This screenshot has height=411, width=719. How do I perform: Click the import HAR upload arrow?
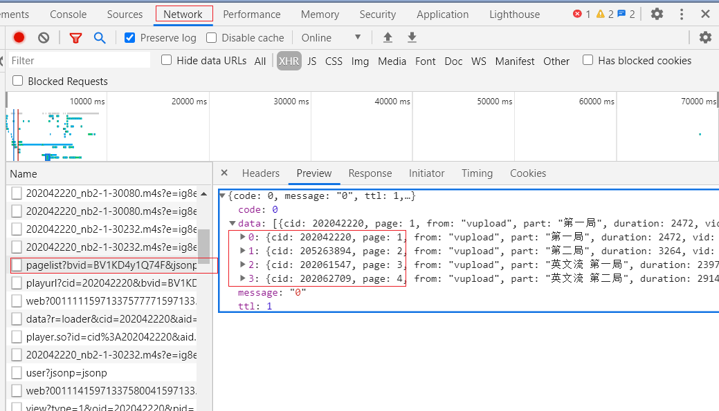(388, 38)
